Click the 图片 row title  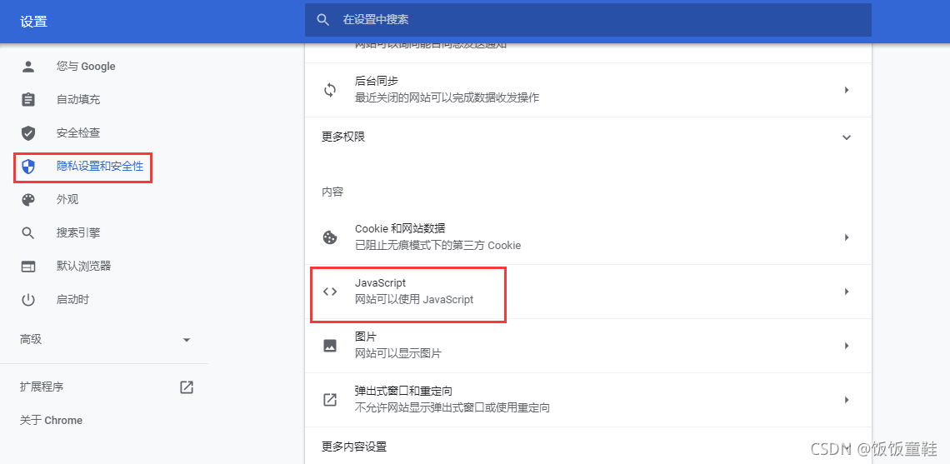[x=365, y=337]
